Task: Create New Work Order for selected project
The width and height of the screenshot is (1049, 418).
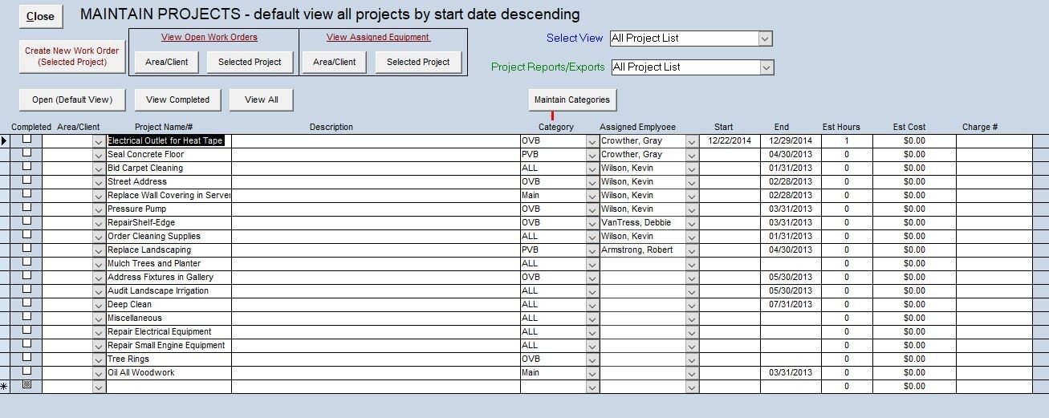Action: pos(71,56)
